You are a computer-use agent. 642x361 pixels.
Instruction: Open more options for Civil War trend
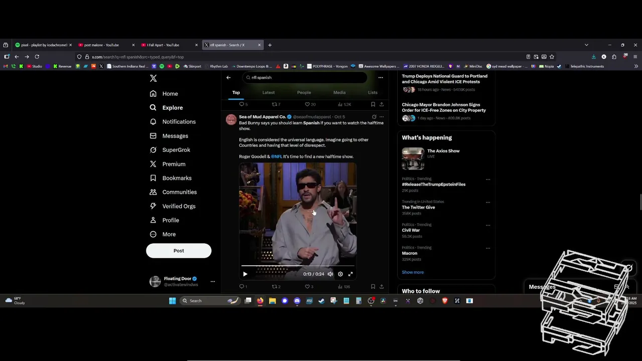pos(488,226)
